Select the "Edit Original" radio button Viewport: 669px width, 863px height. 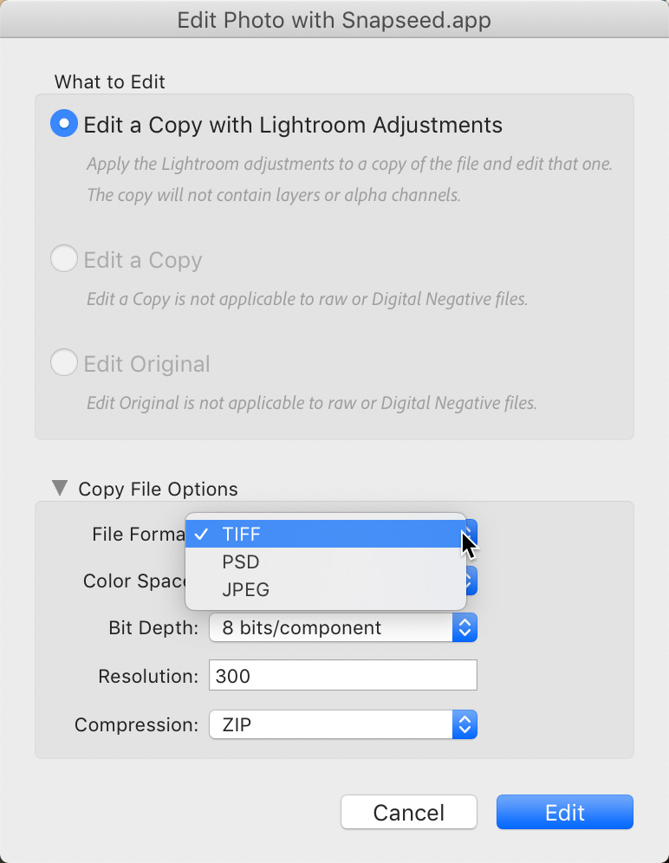64,363
